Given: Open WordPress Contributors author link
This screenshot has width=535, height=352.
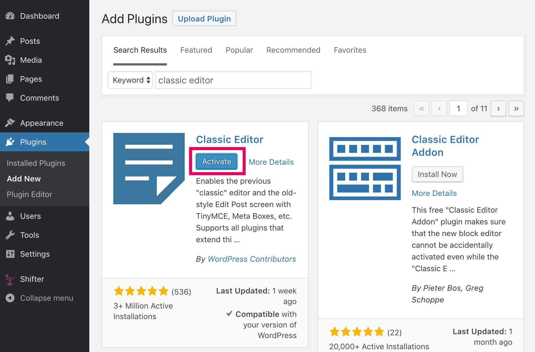Looking at the screenshot, I should tap(252, 259).
